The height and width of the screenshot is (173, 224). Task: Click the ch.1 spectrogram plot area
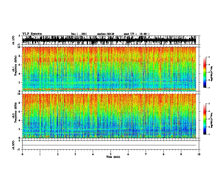coord(109,69)
